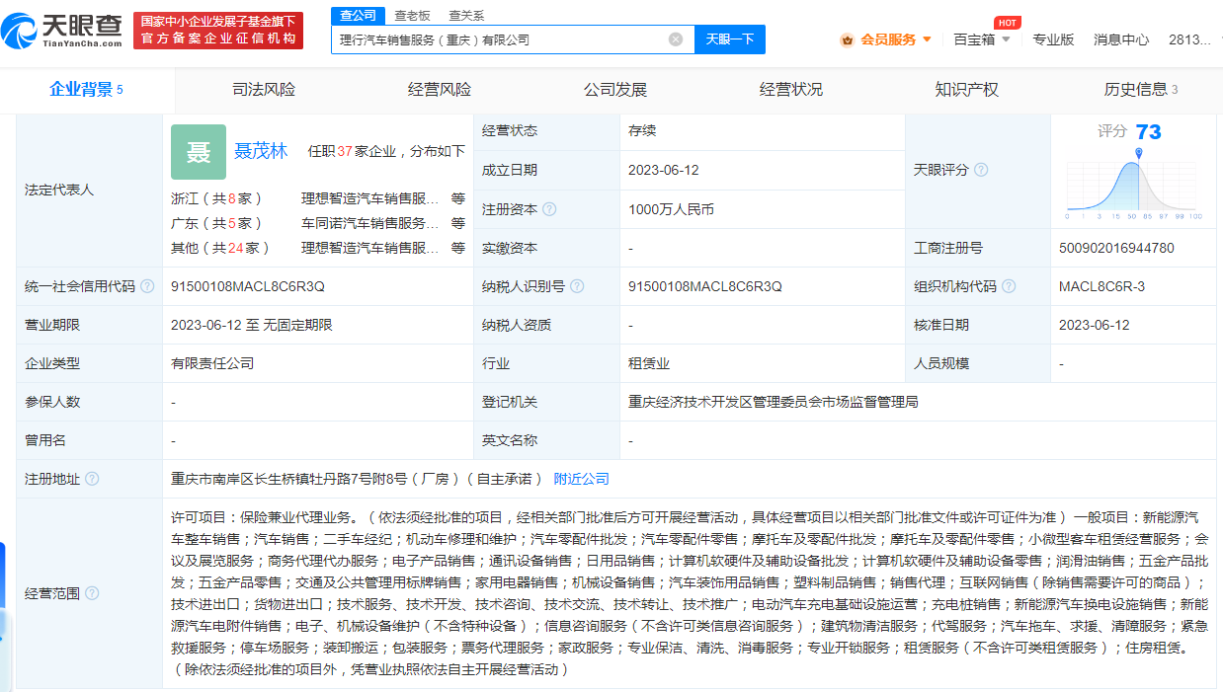Select the 查关系 search tab
1223x692 pixels.
click(466, 15)
